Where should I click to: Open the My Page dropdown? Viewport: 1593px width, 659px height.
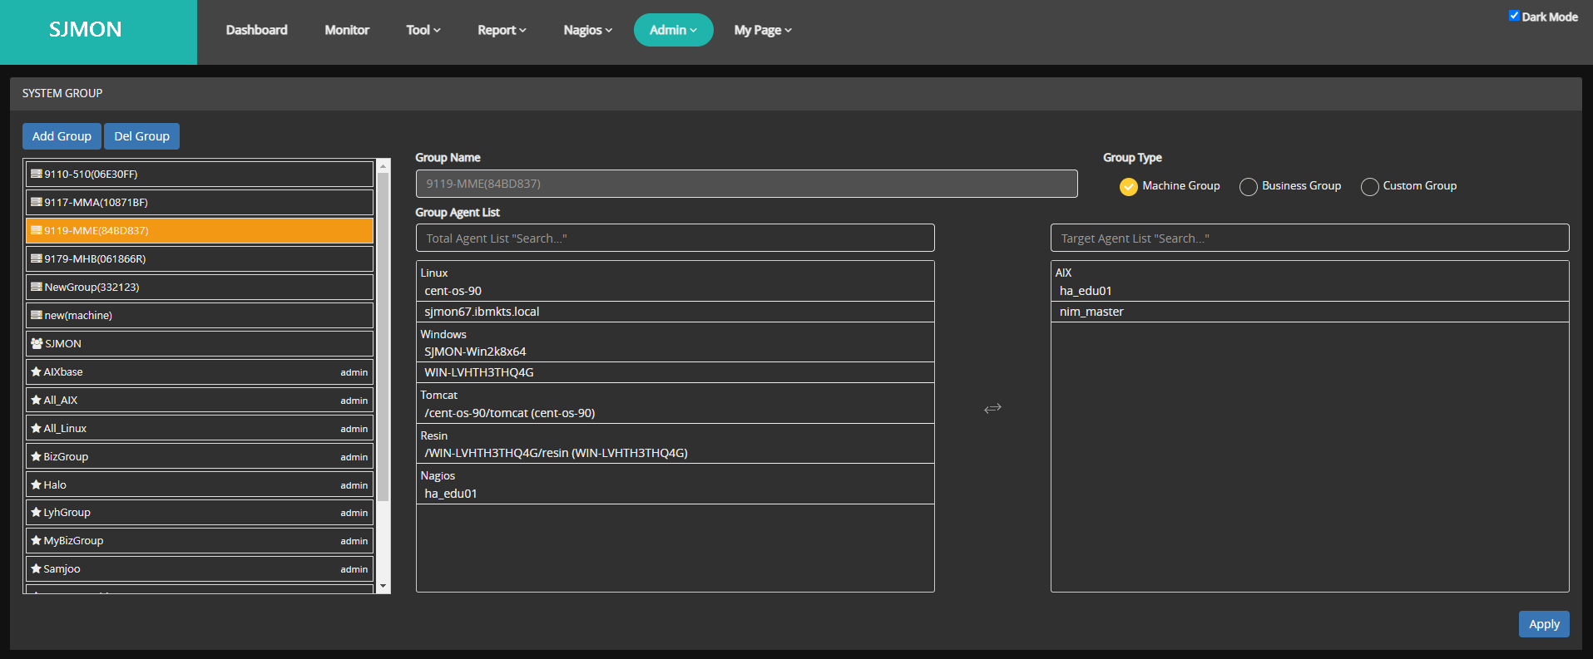click(x=762, y=30)
